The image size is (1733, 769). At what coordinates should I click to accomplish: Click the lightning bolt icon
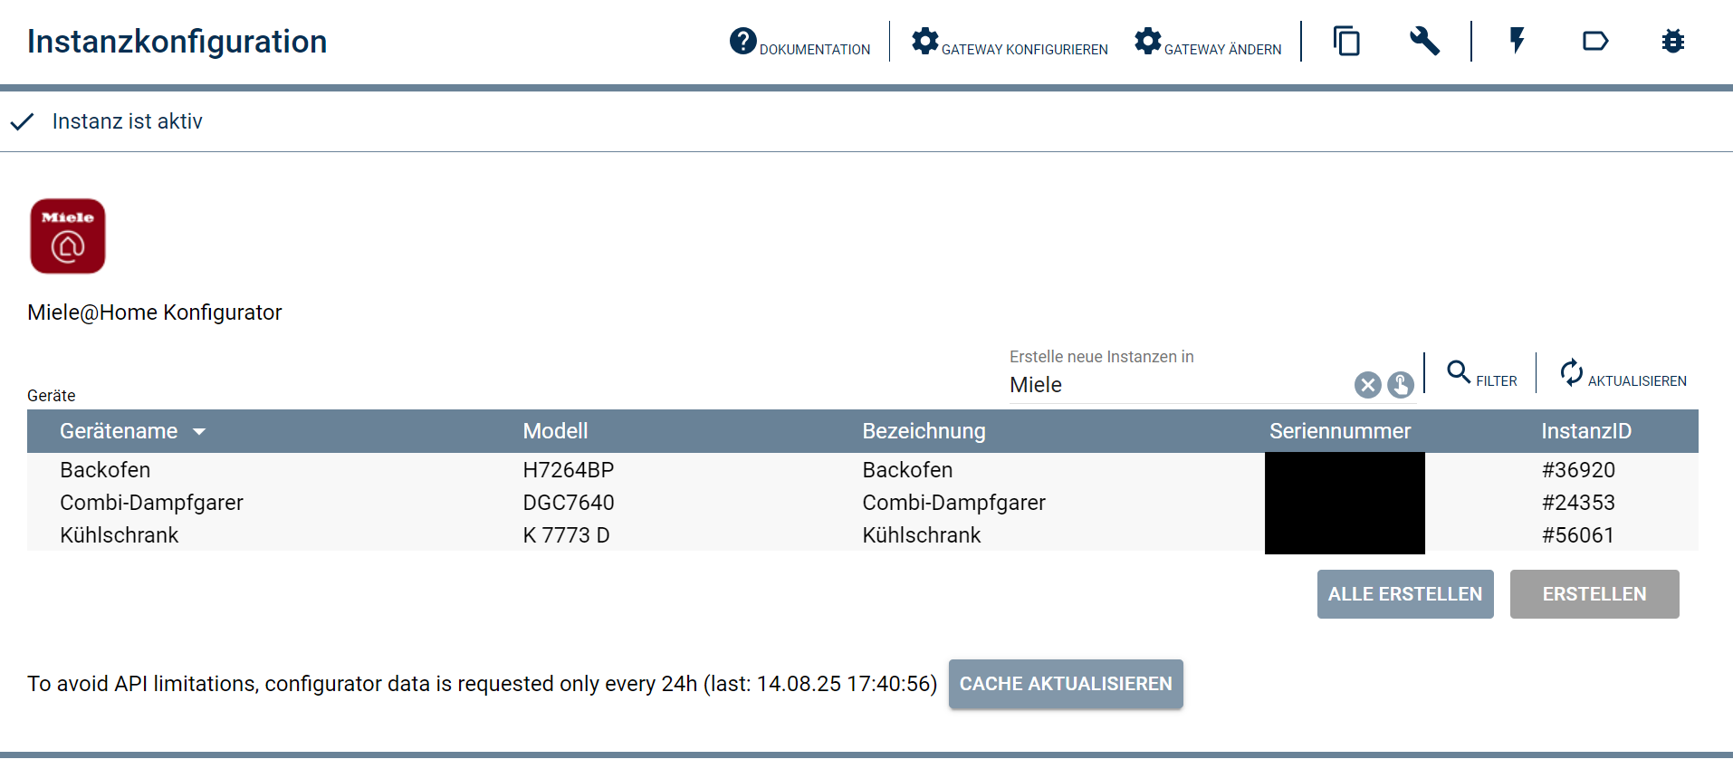coord(1518,42)
